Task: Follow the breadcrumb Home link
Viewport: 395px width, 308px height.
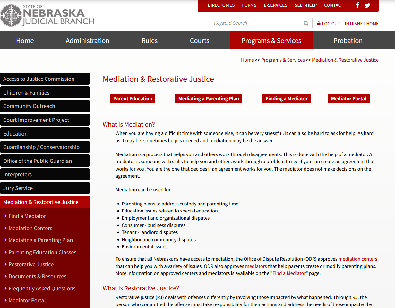Action: pos(247,60)
